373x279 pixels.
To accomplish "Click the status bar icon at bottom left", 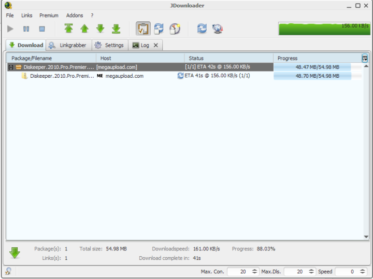I will (x=8, y=271).
